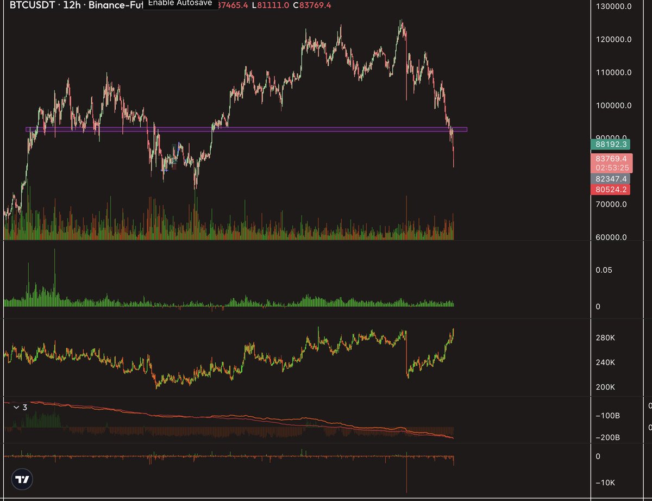Screen dimensions: 652x501
Task: Click the 120000.0 price scale label
Action: [x=613, y=40]
